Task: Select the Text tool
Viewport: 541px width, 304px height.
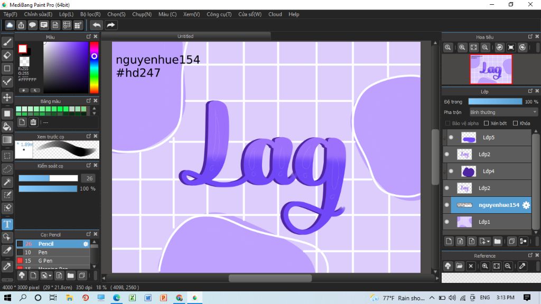Action: (x=7, y=224)
